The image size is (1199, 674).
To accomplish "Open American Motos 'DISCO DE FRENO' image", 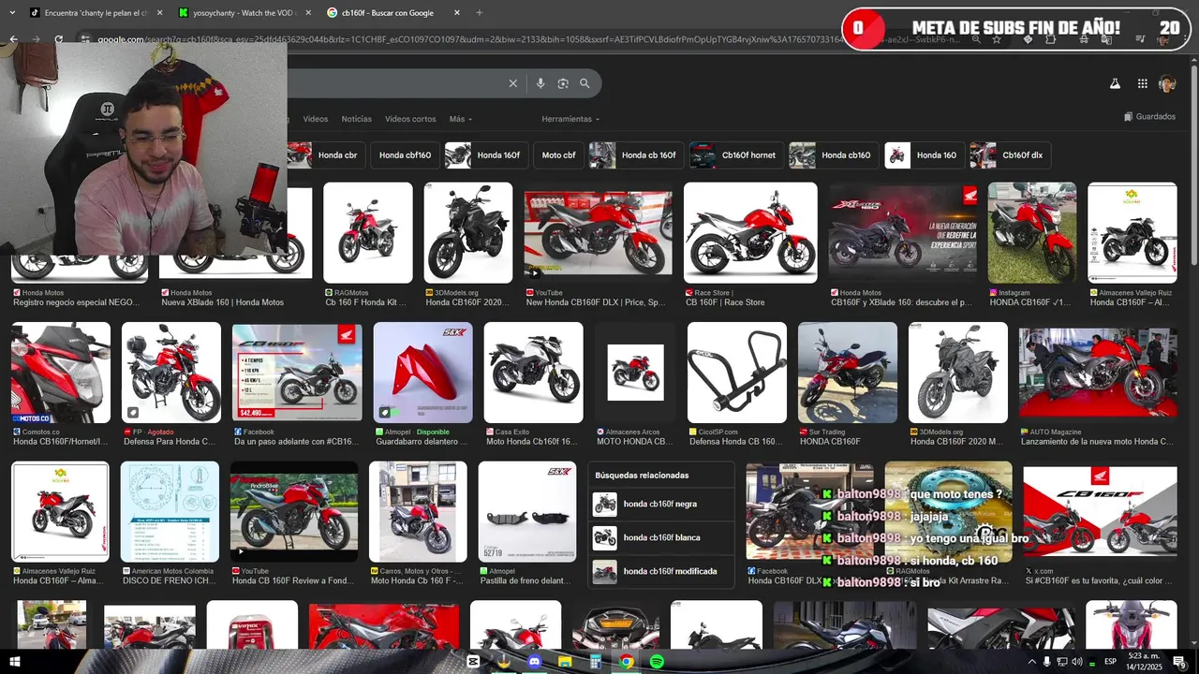I will 170,511.
